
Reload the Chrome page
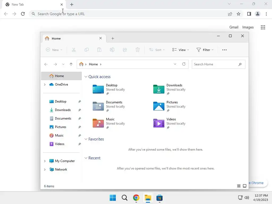(x=23, y=14)
